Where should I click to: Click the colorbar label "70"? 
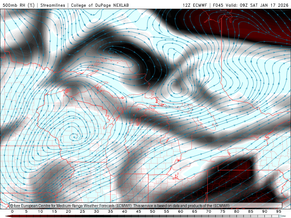pos(208,211)
